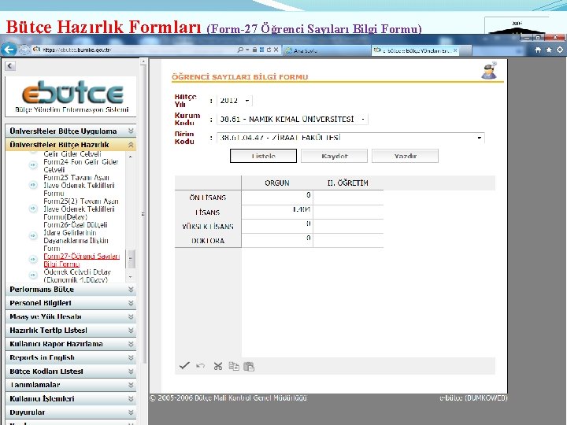Click the Yüksek Lisans Örgün value cell
The image size is (567, 425).
[x=277, y=226]
